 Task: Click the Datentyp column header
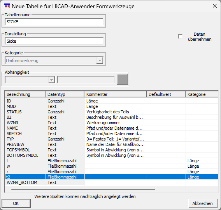(x=65, y=94)
